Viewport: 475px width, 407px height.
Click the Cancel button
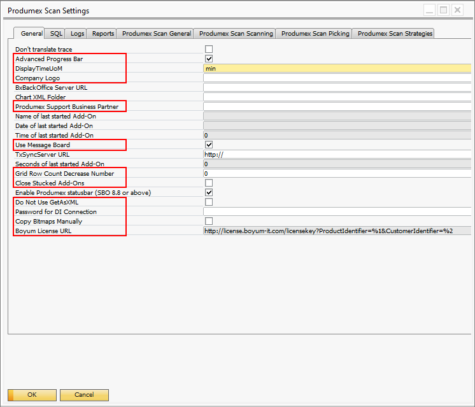(x=84, y=395)
